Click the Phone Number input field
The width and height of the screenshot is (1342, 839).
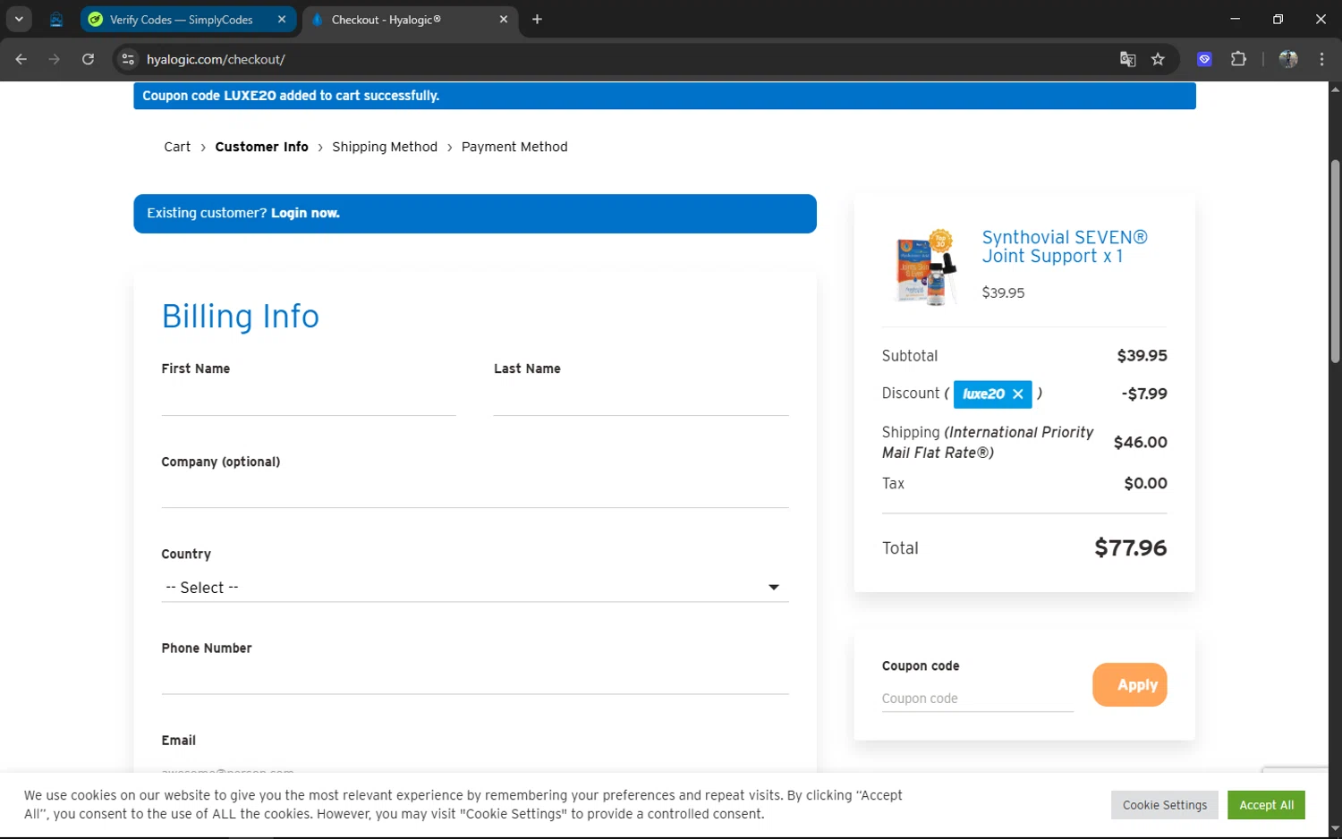point(475,679)
